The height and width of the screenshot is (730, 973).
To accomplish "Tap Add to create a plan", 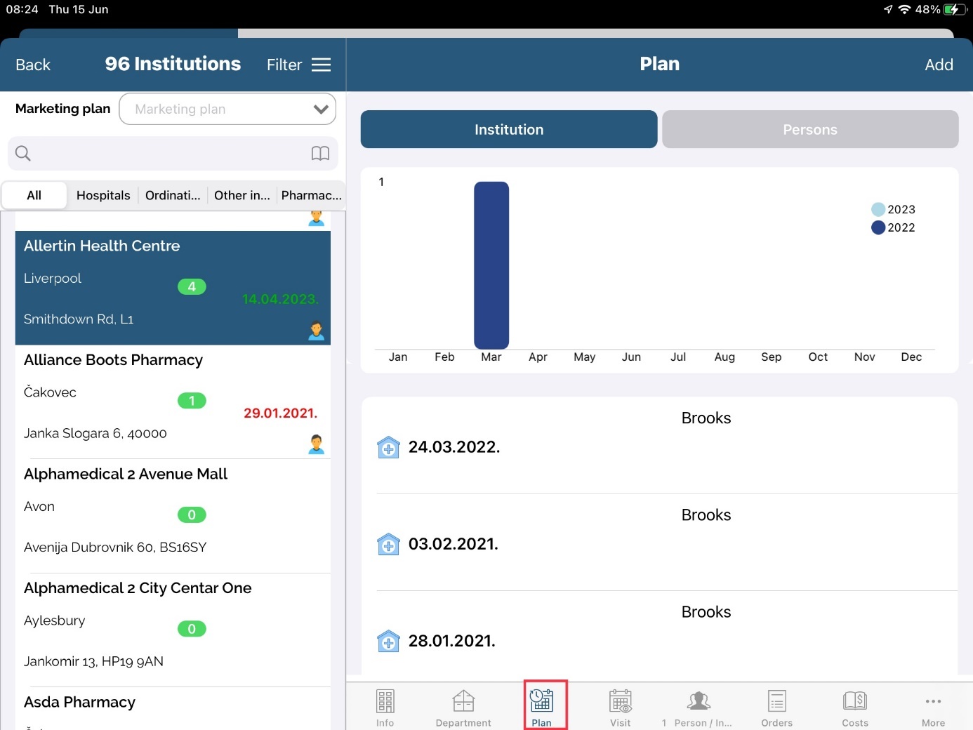I will click(939, 65).
